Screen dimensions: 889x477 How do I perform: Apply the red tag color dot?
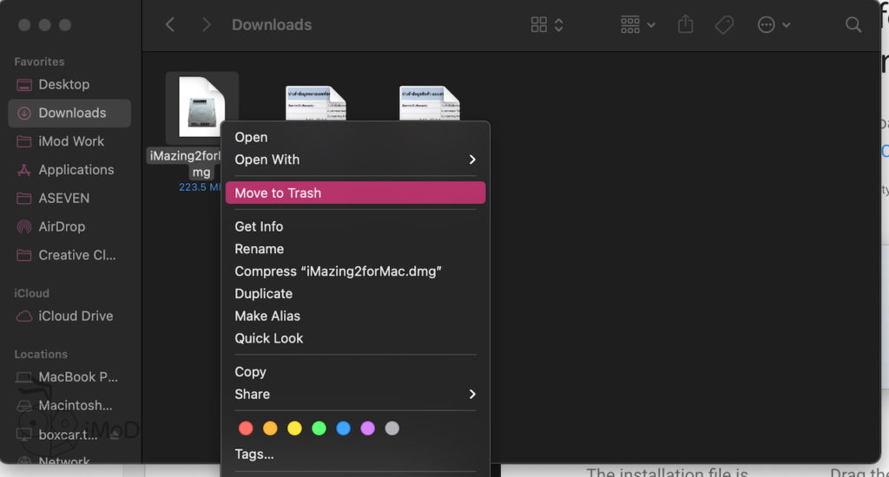point(246,428)
